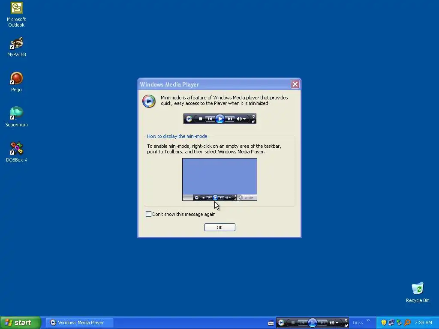Viewport: 439px width, 329px height.
Task: Skip to next track in the taskbar mini-player
Action: coord(322,323)
